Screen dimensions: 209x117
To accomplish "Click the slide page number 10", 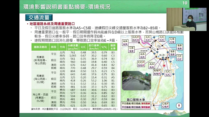I will [x=185, y=3].
